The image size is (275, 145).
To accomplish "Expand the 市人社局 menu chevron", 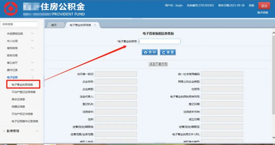I will [x=32, y=41].
